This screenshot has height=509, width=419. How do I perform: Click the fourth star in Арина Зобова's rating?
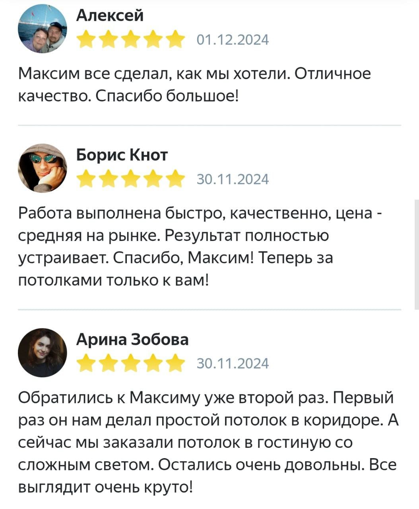(152, 363)
